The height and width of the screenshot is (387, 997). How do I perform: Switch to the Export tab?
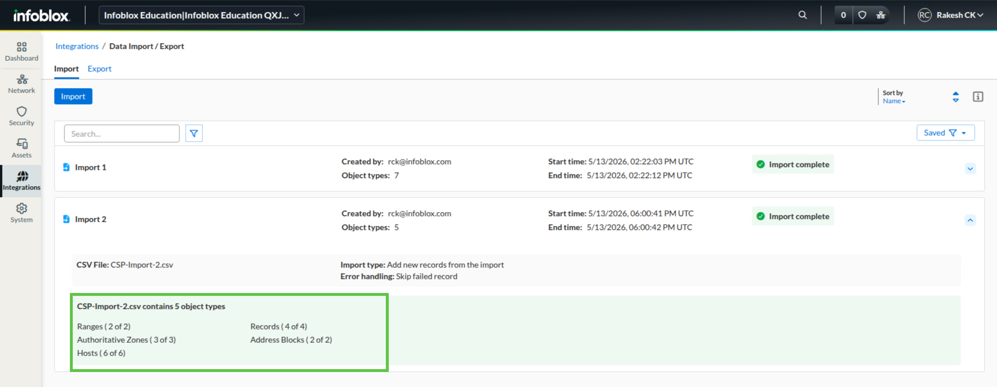[x=99, y=69]
